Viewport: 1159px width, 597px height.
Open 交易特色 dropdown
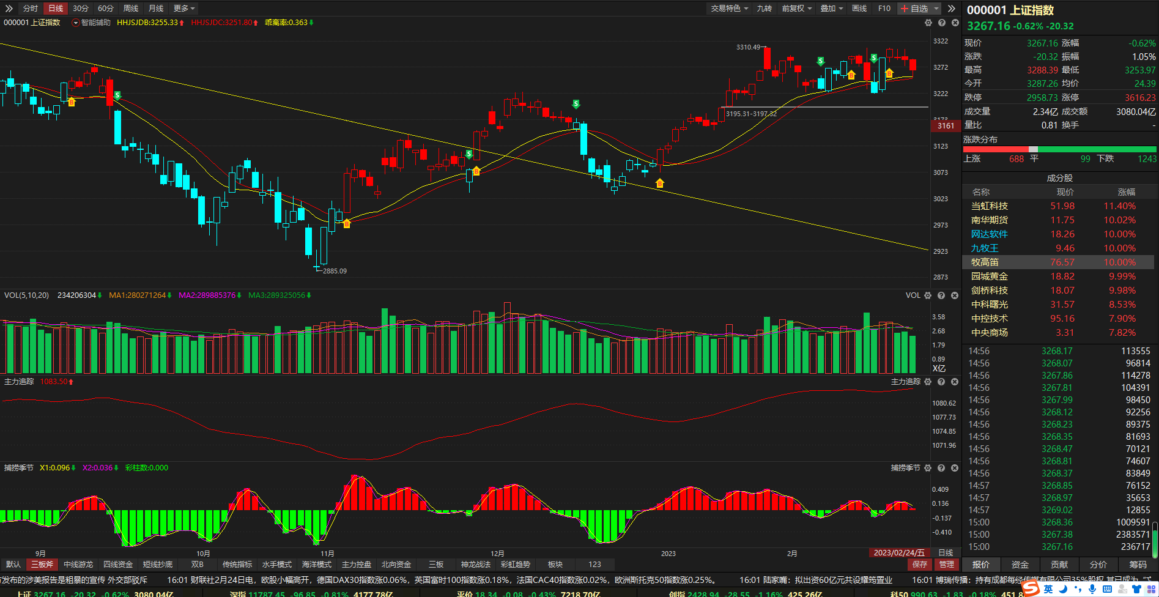[729, 9]
